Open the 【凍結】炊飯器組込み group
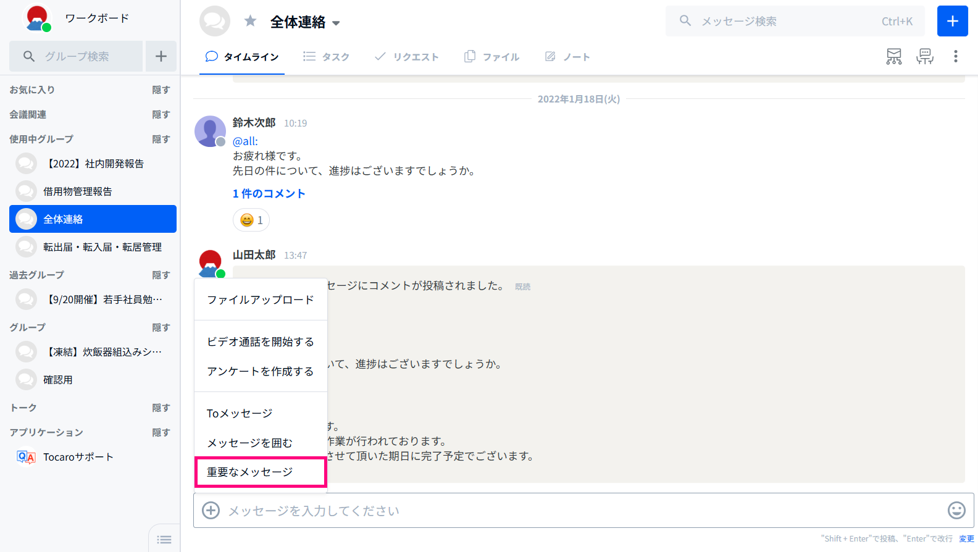978x552 pixels. (93, 352)
